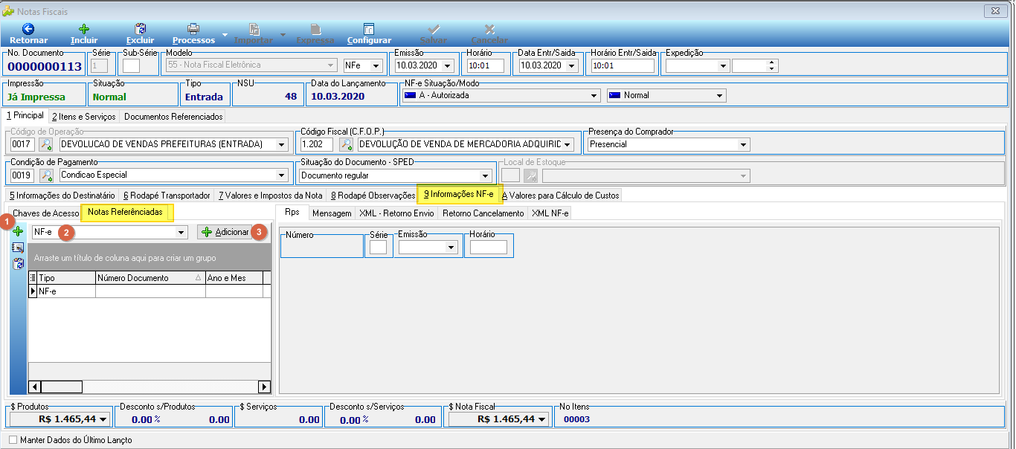Image resolution: width=1016 pixels, height=449 pixels.
Task: Click the Adicionar button
Action: coord(225,232)
